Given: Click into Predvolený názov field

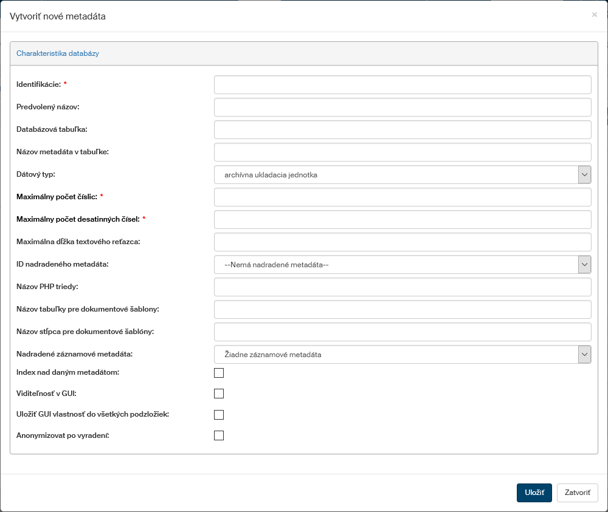Looking at the screenshot, I should [x=402, y=107].
